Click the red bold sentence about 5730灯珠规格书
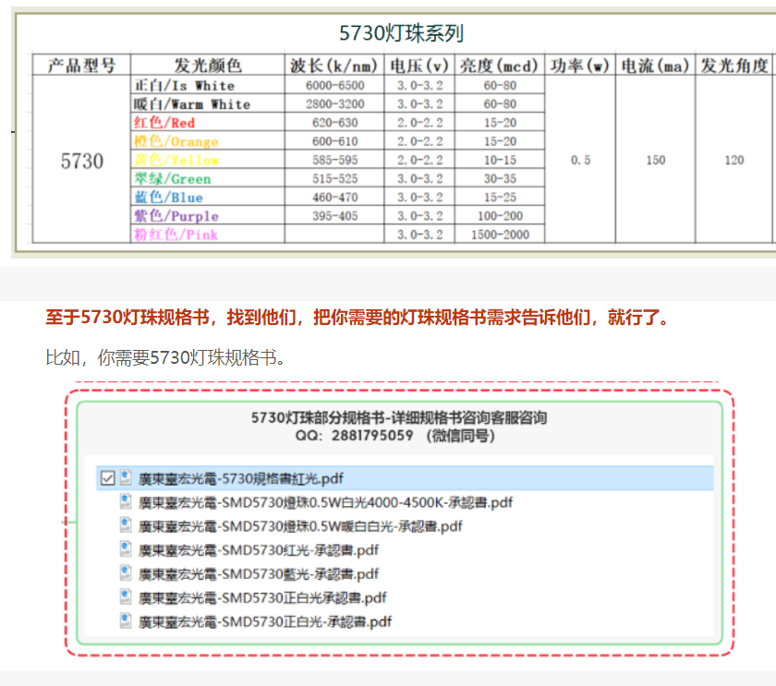This screenshot has height=686, width=776. 358,317
